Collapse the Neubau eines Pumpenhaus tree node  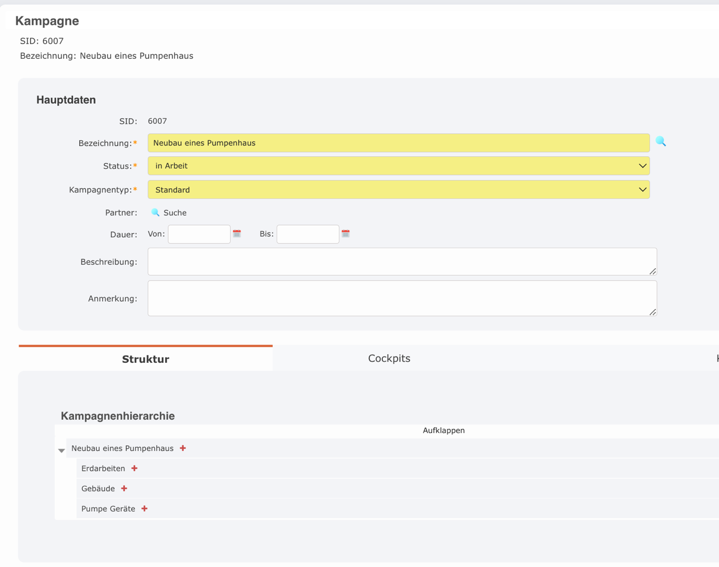tap(62, 450)
